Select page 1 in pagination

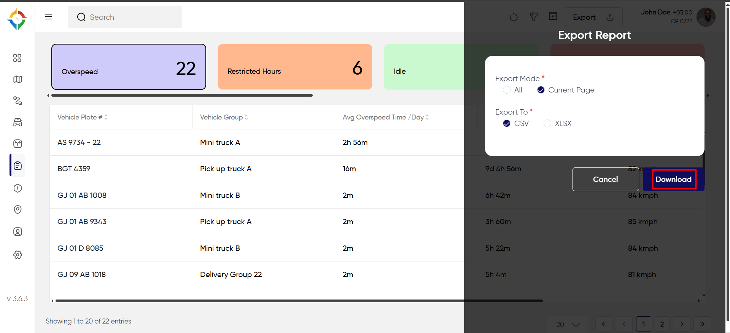[x=644, y=324]
